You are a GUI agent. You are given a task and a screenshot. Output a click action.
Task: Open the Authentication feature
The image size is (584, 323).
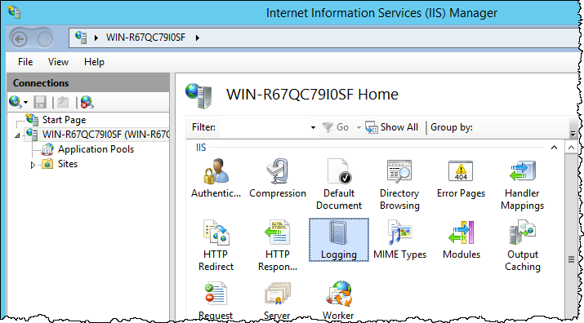pos(216,179)
